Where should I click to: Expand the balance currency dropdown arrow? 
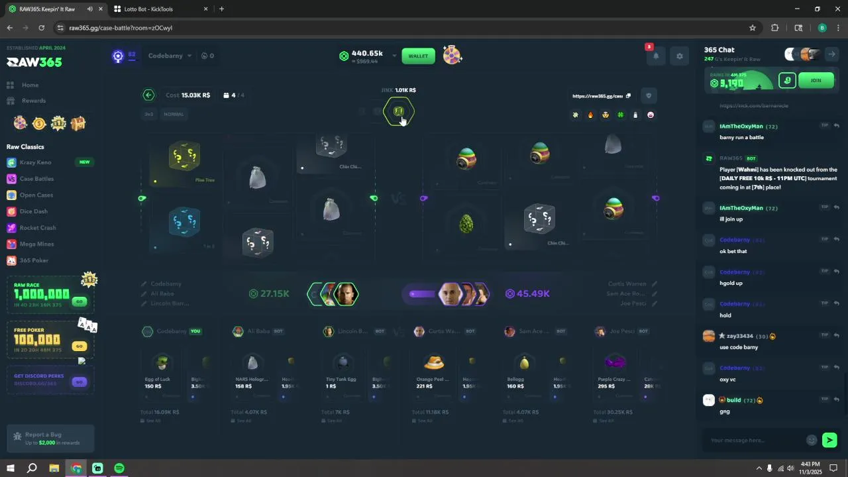click(394, 56)
